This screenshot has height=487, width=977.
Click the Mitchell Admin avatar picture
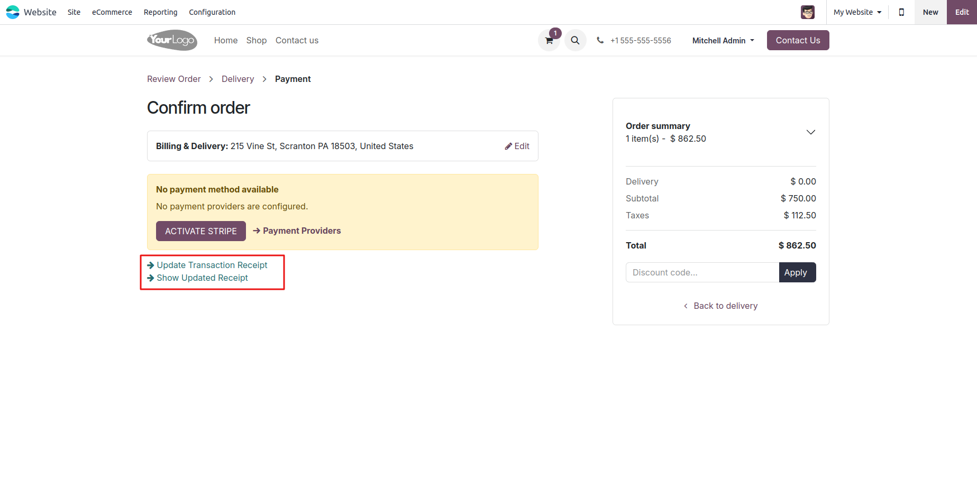(807, 12)
